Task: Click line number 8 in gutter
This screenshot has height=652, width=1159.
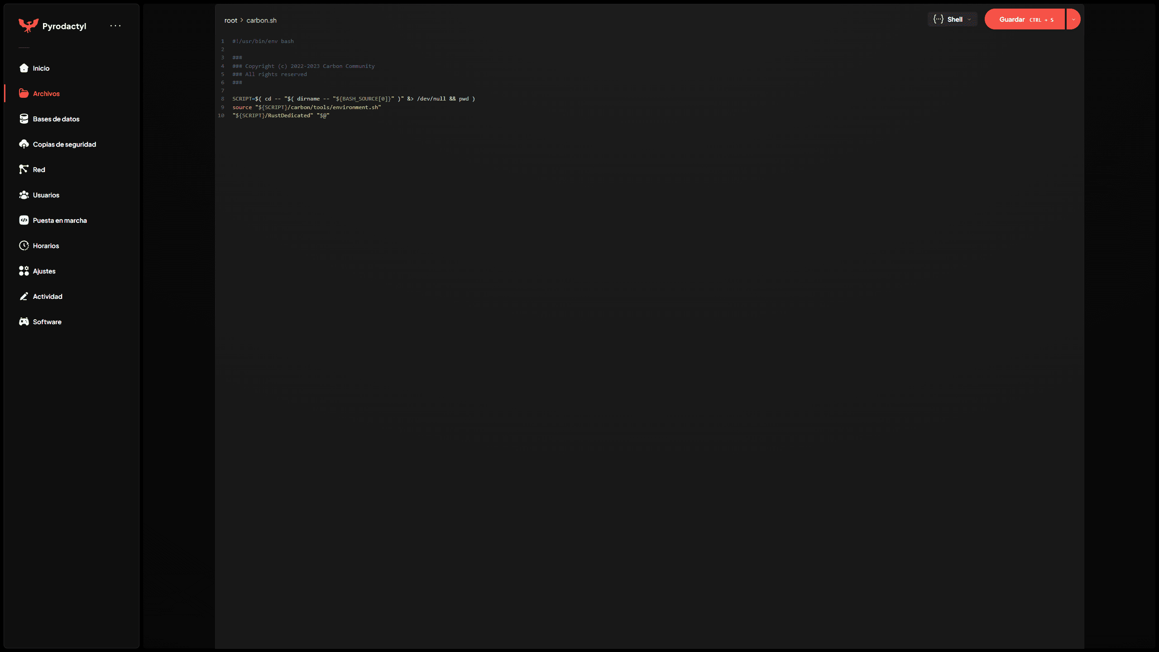Action: [222, 99]
